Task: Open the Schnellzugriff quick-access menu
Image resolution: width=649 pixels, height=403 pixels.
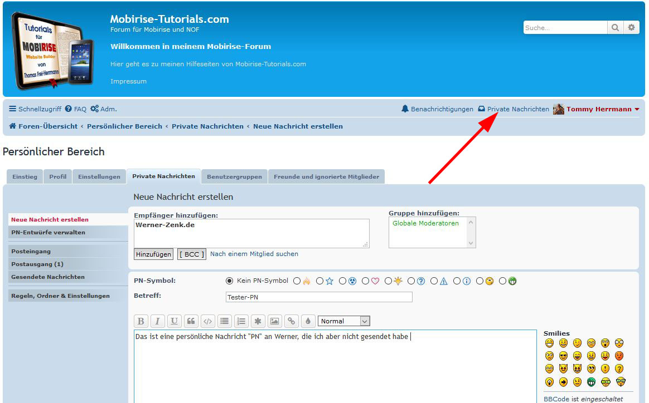Action: coord(35,109)
